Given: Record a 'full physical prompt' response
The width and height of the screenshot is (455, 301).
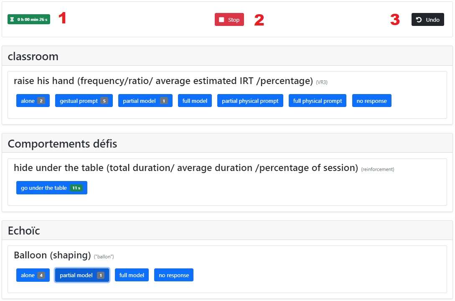Looking at the screenshot, I should point(318,101).
